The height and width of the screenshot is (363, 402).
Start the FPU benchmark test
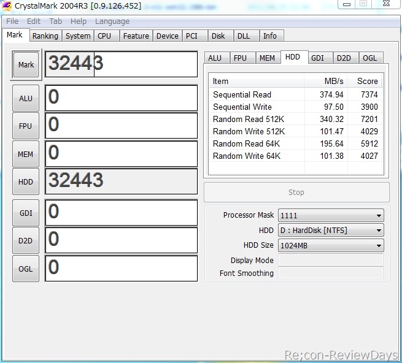[x=26, y=126]
